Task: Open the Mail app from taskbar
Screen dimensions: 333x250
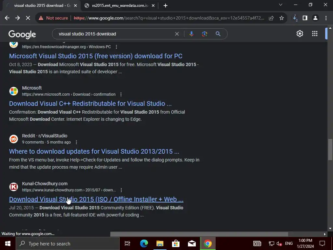Action: coord(192,243)
